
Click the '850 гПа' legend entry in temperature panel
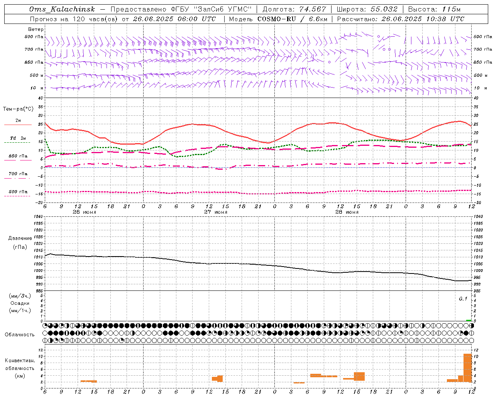[x=18, y=156]
